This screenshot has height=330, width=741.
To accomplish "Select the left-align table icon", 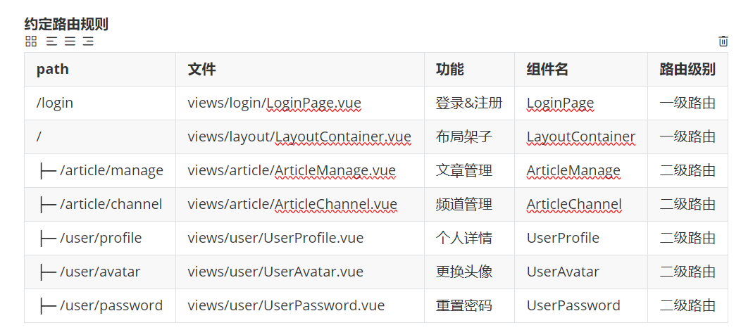I will (x=51, y=41).
